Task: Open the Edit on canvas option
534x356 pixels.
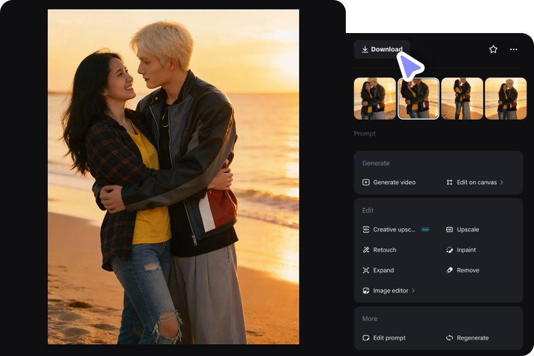Action: (x=476, y=182)
